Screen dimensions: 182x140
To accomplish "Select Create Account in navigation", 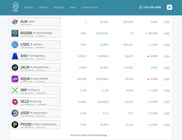I will pos(90,7).
